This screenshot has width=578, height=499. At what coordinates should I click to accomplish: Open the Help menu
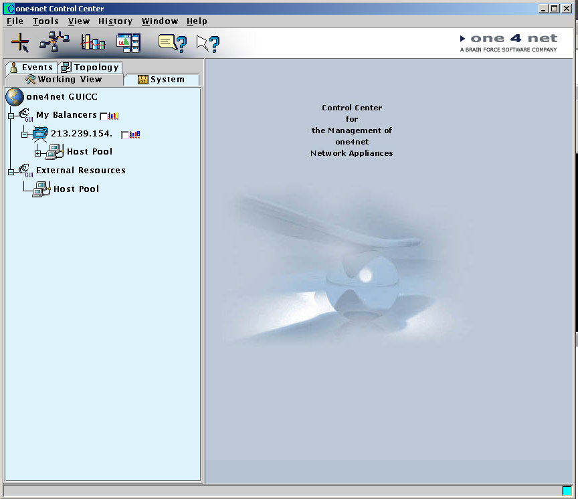coord(197,21)
